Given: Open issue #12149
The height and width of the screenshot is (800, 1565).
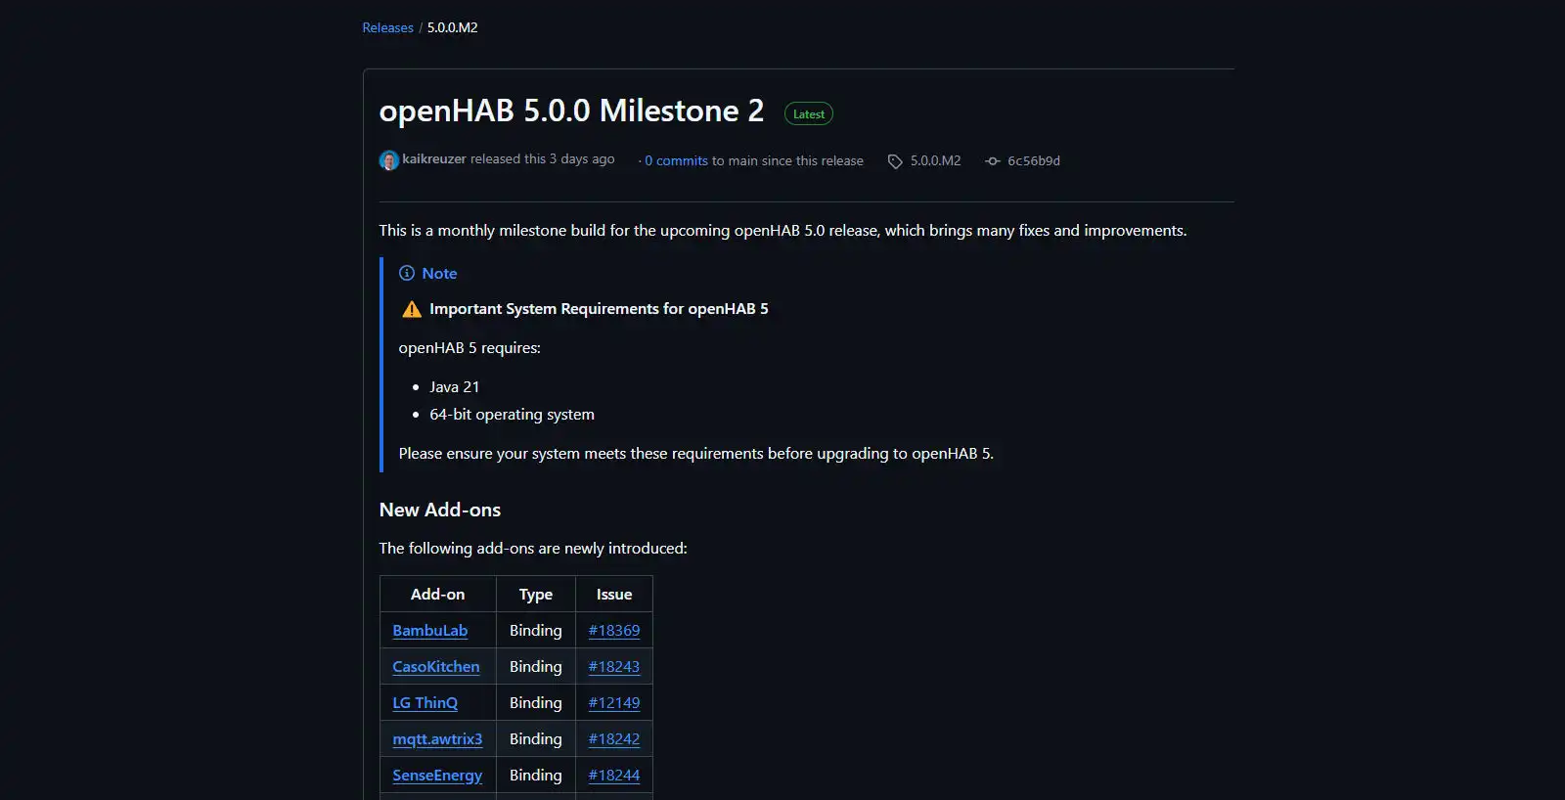Looking at the screenshot, I should coord(614,703).
